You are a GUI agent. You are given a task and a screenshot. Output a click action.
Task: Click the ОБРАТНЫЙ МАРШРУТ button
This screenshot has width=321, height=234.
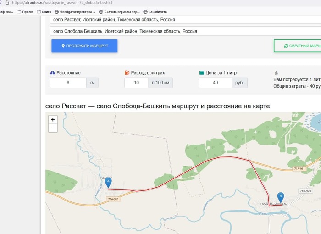click(298, 46)
